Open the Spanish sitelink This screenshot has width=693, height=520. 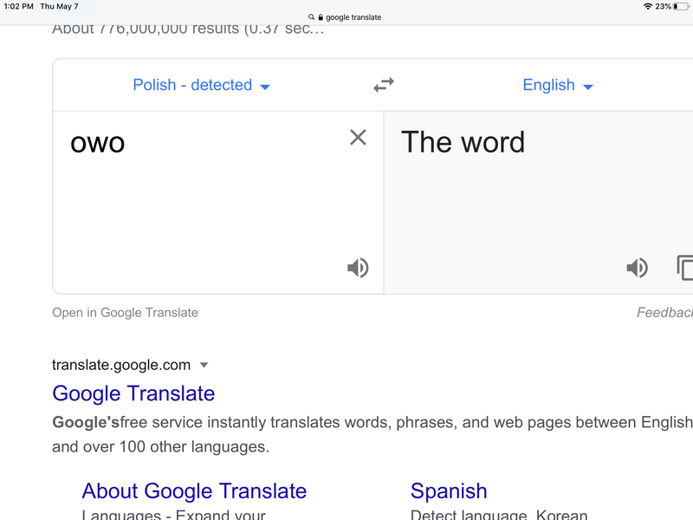point(449,491)
